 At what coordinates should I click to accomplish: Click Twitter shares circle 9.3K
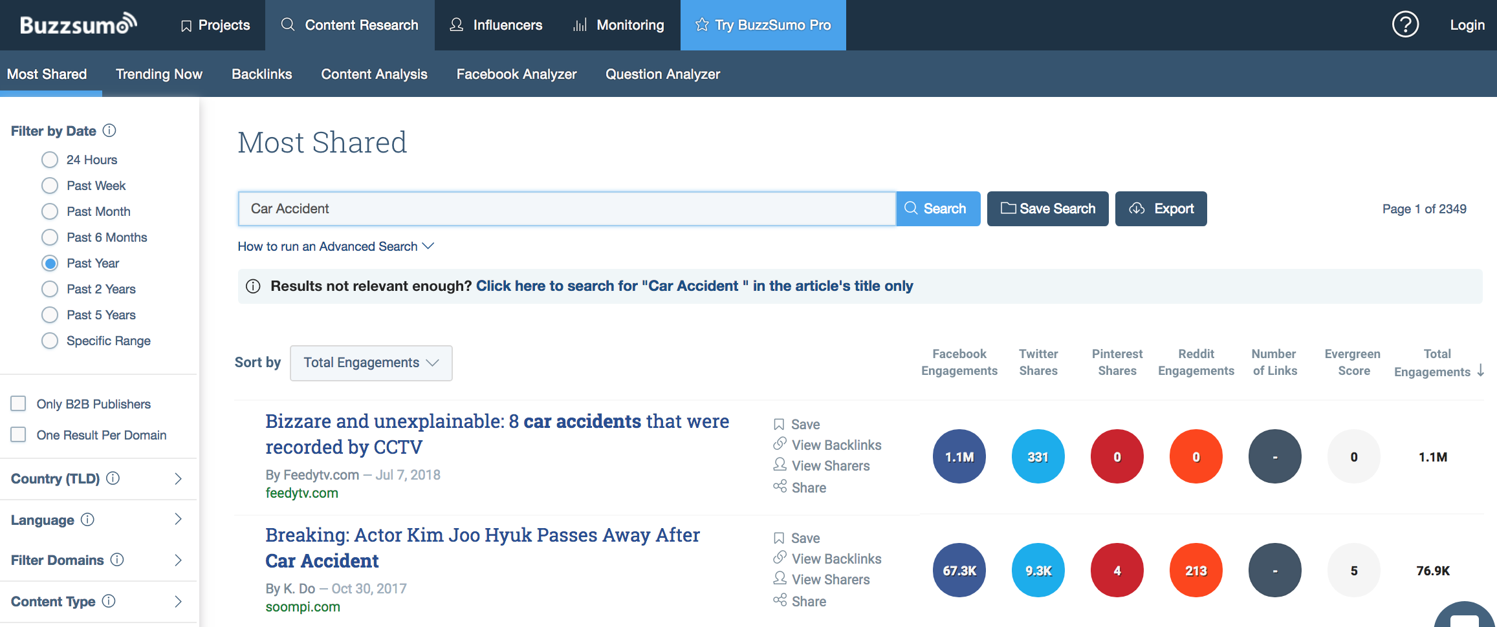click(x=1038, y=570)
